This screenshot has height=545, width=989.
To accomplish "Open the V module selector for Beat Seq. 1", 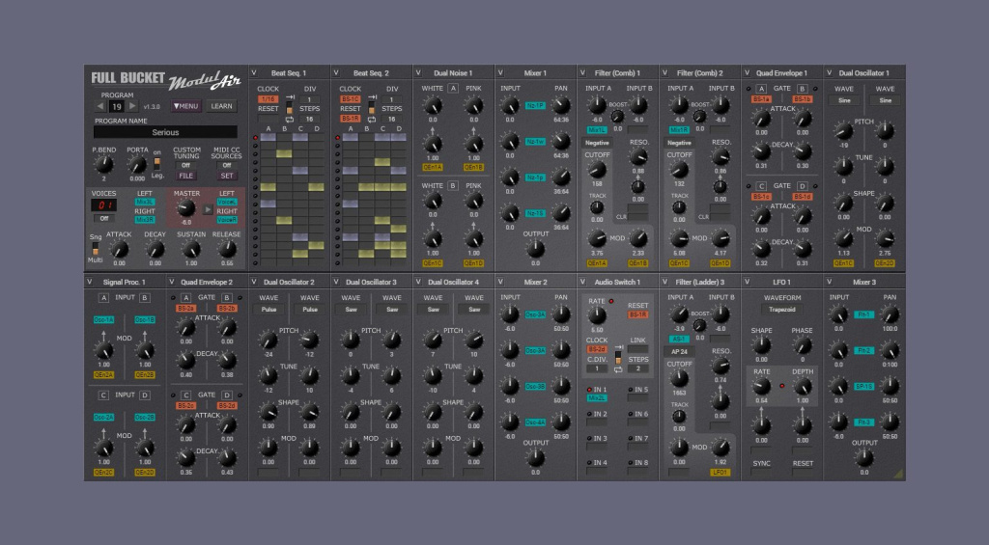I will pos(254,73).
